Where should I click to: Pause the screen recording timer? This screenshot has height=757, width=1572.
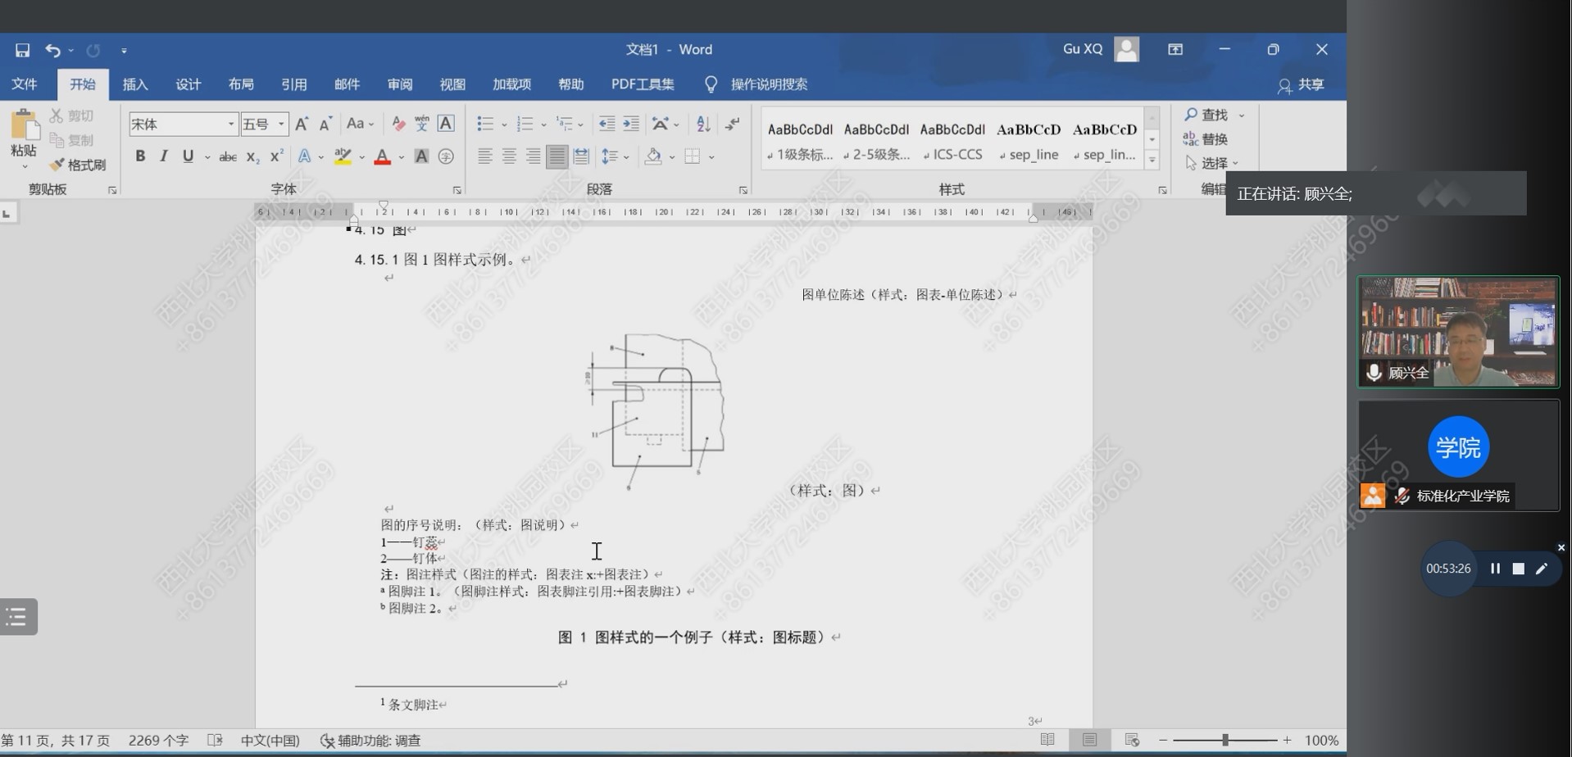pyautogui.click(x=1495, y=569)
